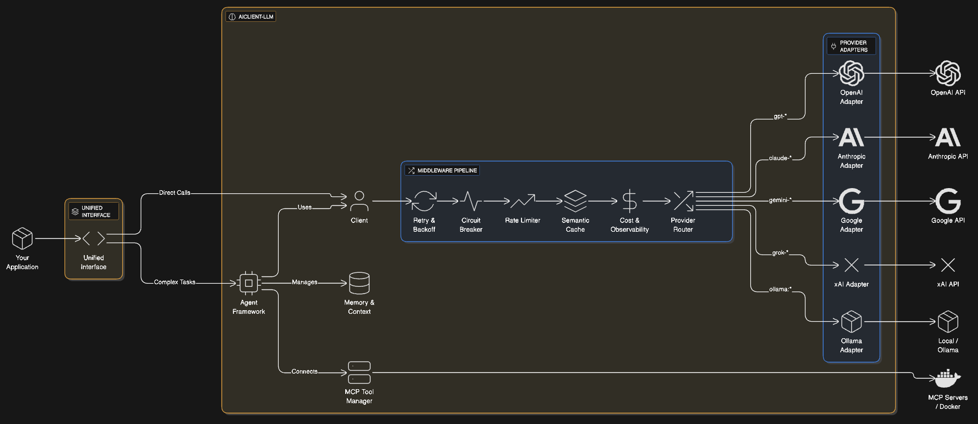Select the MCP Servers Docker whale icon

948,378
